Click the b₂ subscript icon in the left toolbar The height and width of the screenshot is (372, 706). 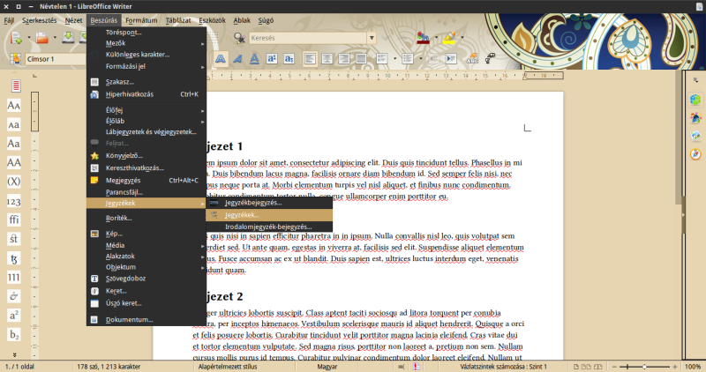14,335
